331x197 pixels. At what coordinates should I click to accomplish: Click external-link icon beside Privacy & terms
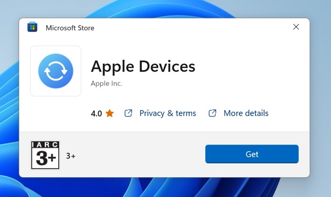(128, 113)
